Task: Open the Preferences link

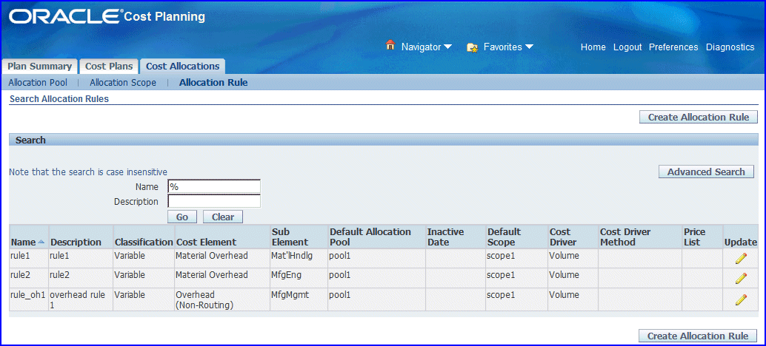Action: pos(673,47)
